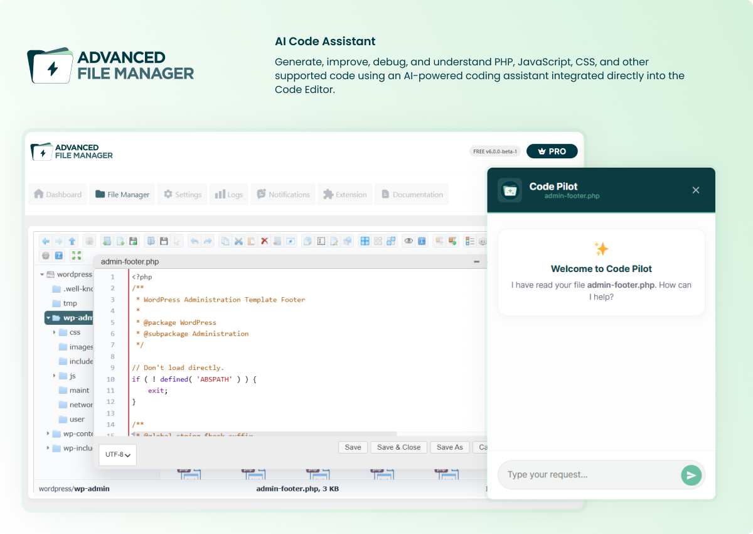Select the user folder in the tree
753x534 pixels.
[x=72, y=419]
